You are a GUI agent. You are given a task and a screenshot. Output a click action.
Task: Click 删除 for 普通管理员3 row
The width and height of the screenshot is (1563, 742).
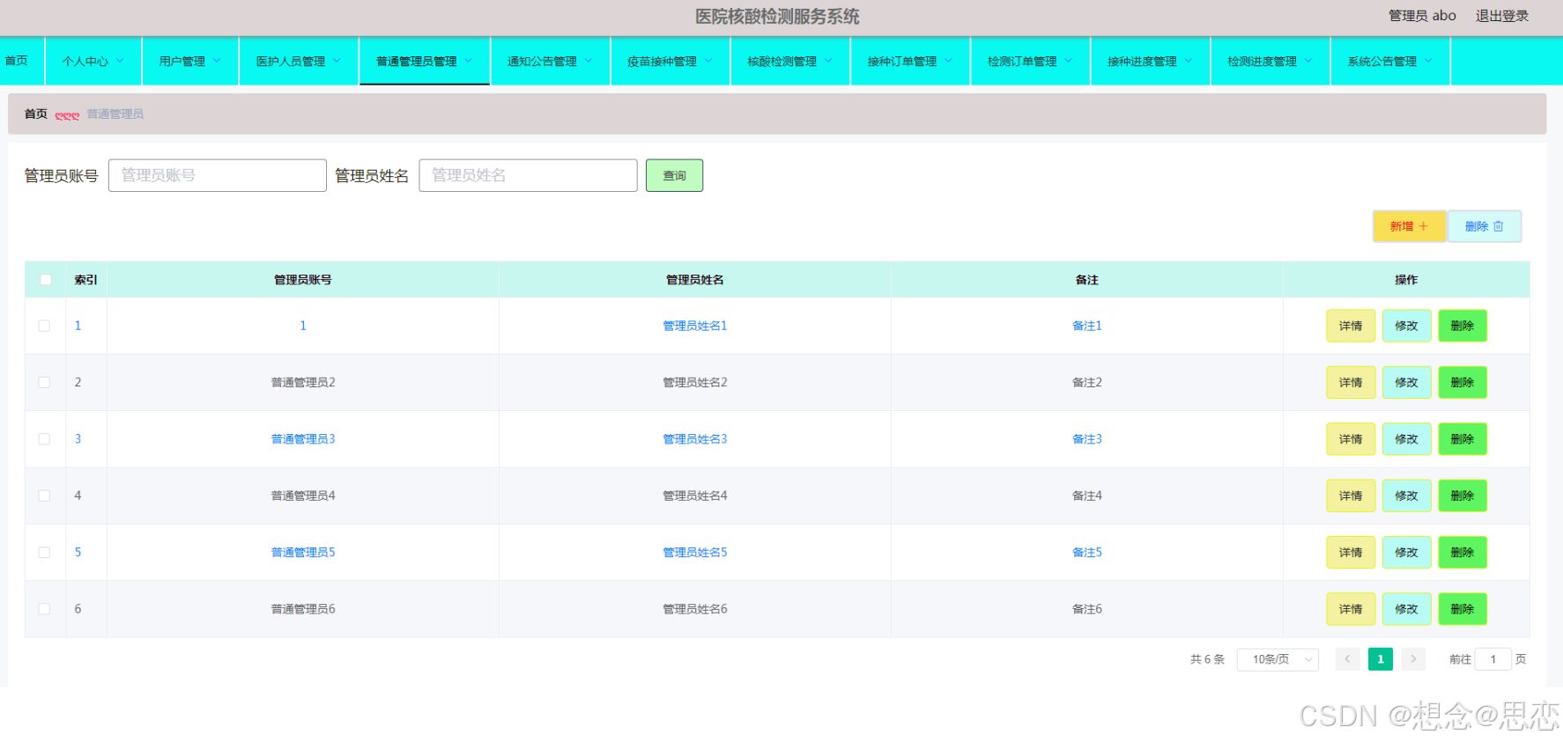coord(1463,439)
